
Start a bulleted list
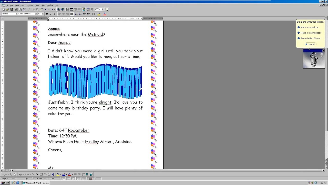(x=80, y=14)
